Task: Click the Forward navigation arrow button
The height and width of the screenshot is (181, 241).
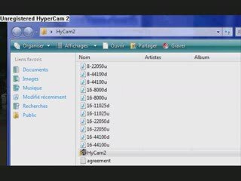Action: click(28, 32)
